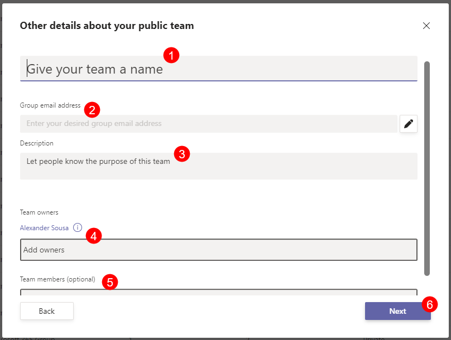Open Alexander Sousa's profile link
The image size is (451, 340).
(x=44, y=227)
